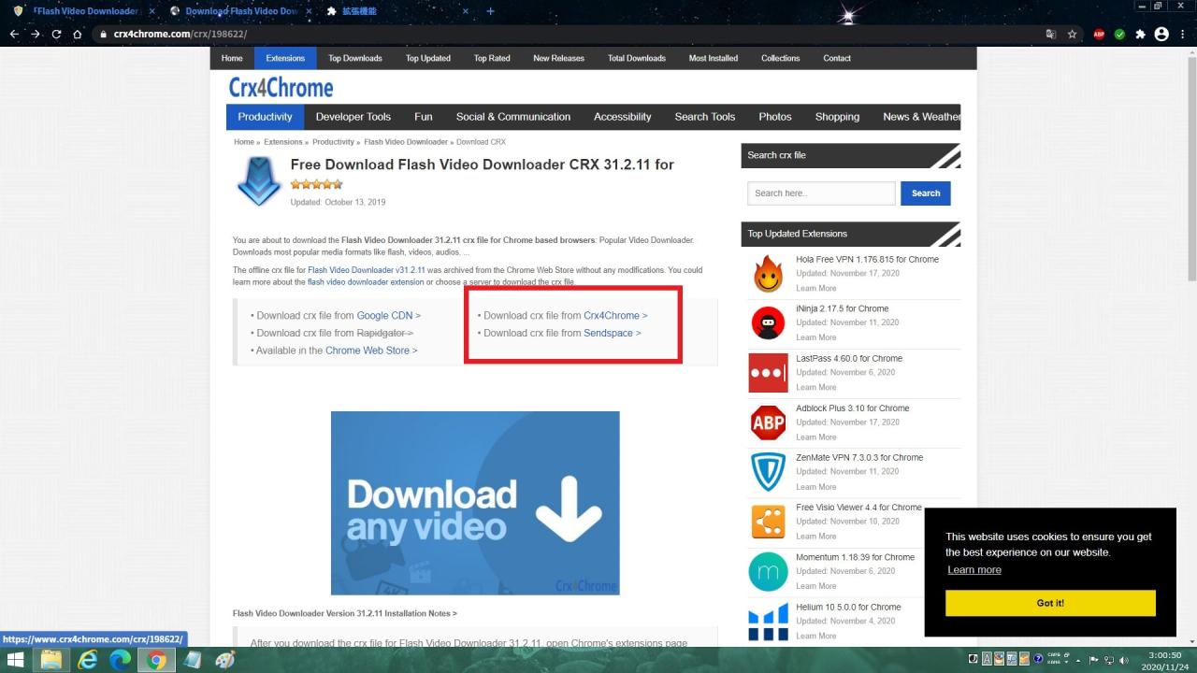Close the first Flash Video Downloader tab

coord(151,11)
